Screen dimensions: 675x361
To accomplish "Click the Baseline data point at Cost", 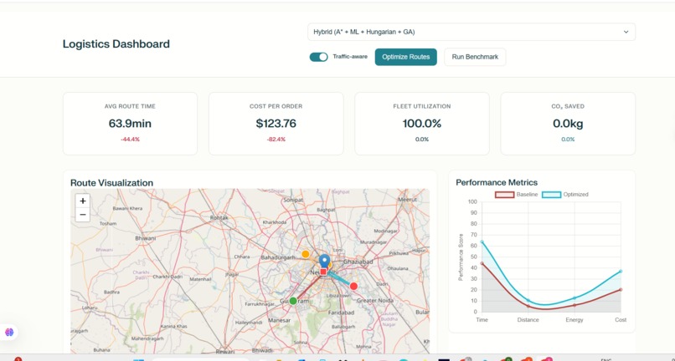I will (x=621, y=290).
